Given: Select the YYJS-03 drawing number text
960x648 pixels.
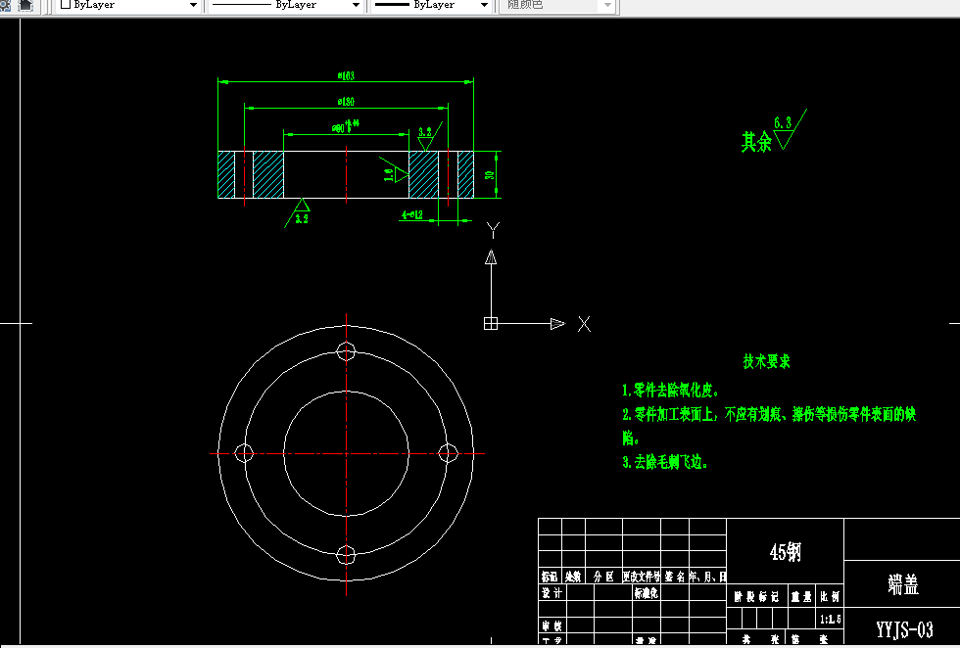Looking at the screenshot, I should point(904,629).
